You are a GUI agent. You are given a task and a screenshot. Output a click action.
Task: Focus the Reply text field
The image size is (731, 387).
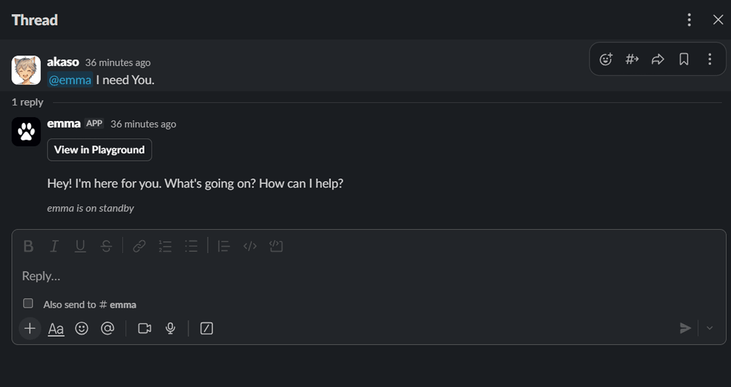coord(348,276)
